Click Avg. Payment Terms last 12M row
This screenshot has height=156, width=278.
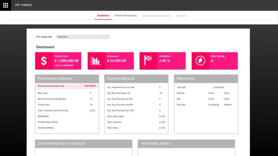pos(136,87)
